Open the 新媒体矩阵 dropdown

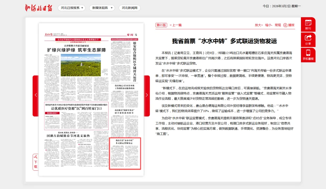click(102, 8)
